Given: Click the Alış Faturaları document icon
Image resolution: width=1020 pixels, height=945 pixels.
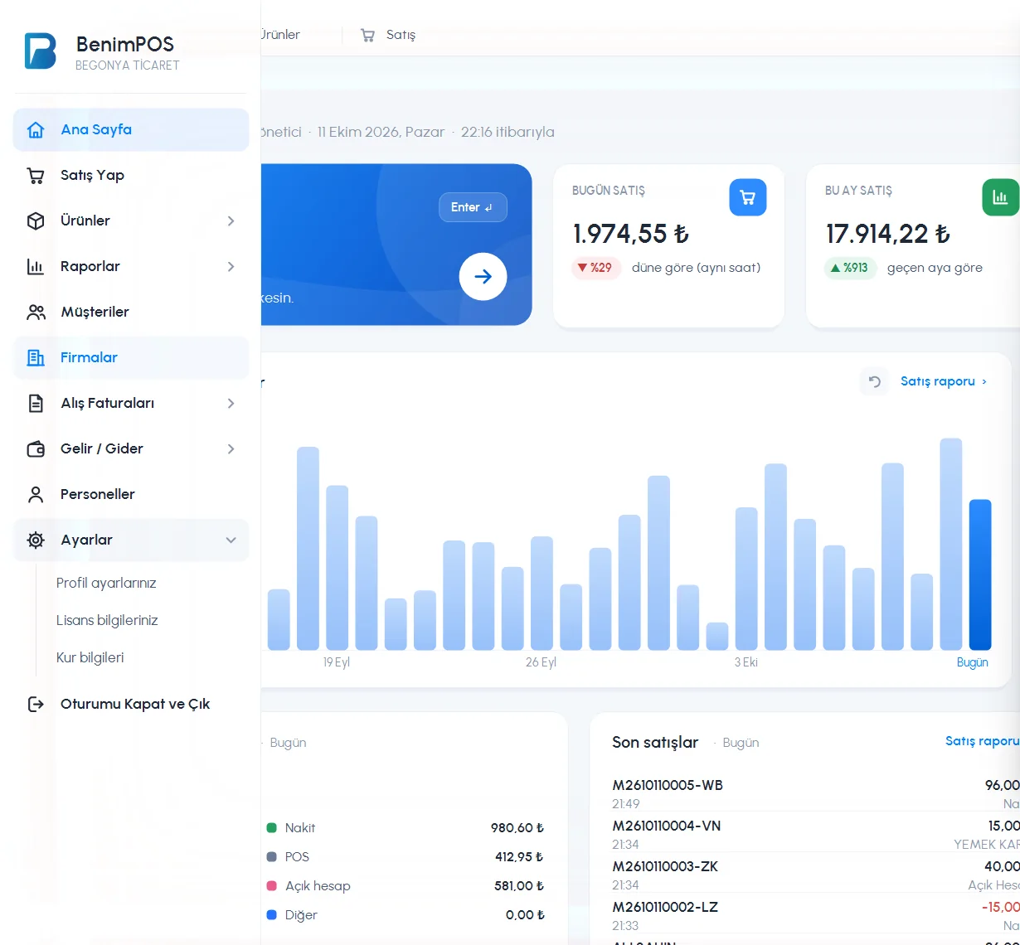Looking at the screenshot, I should point(36,404).
